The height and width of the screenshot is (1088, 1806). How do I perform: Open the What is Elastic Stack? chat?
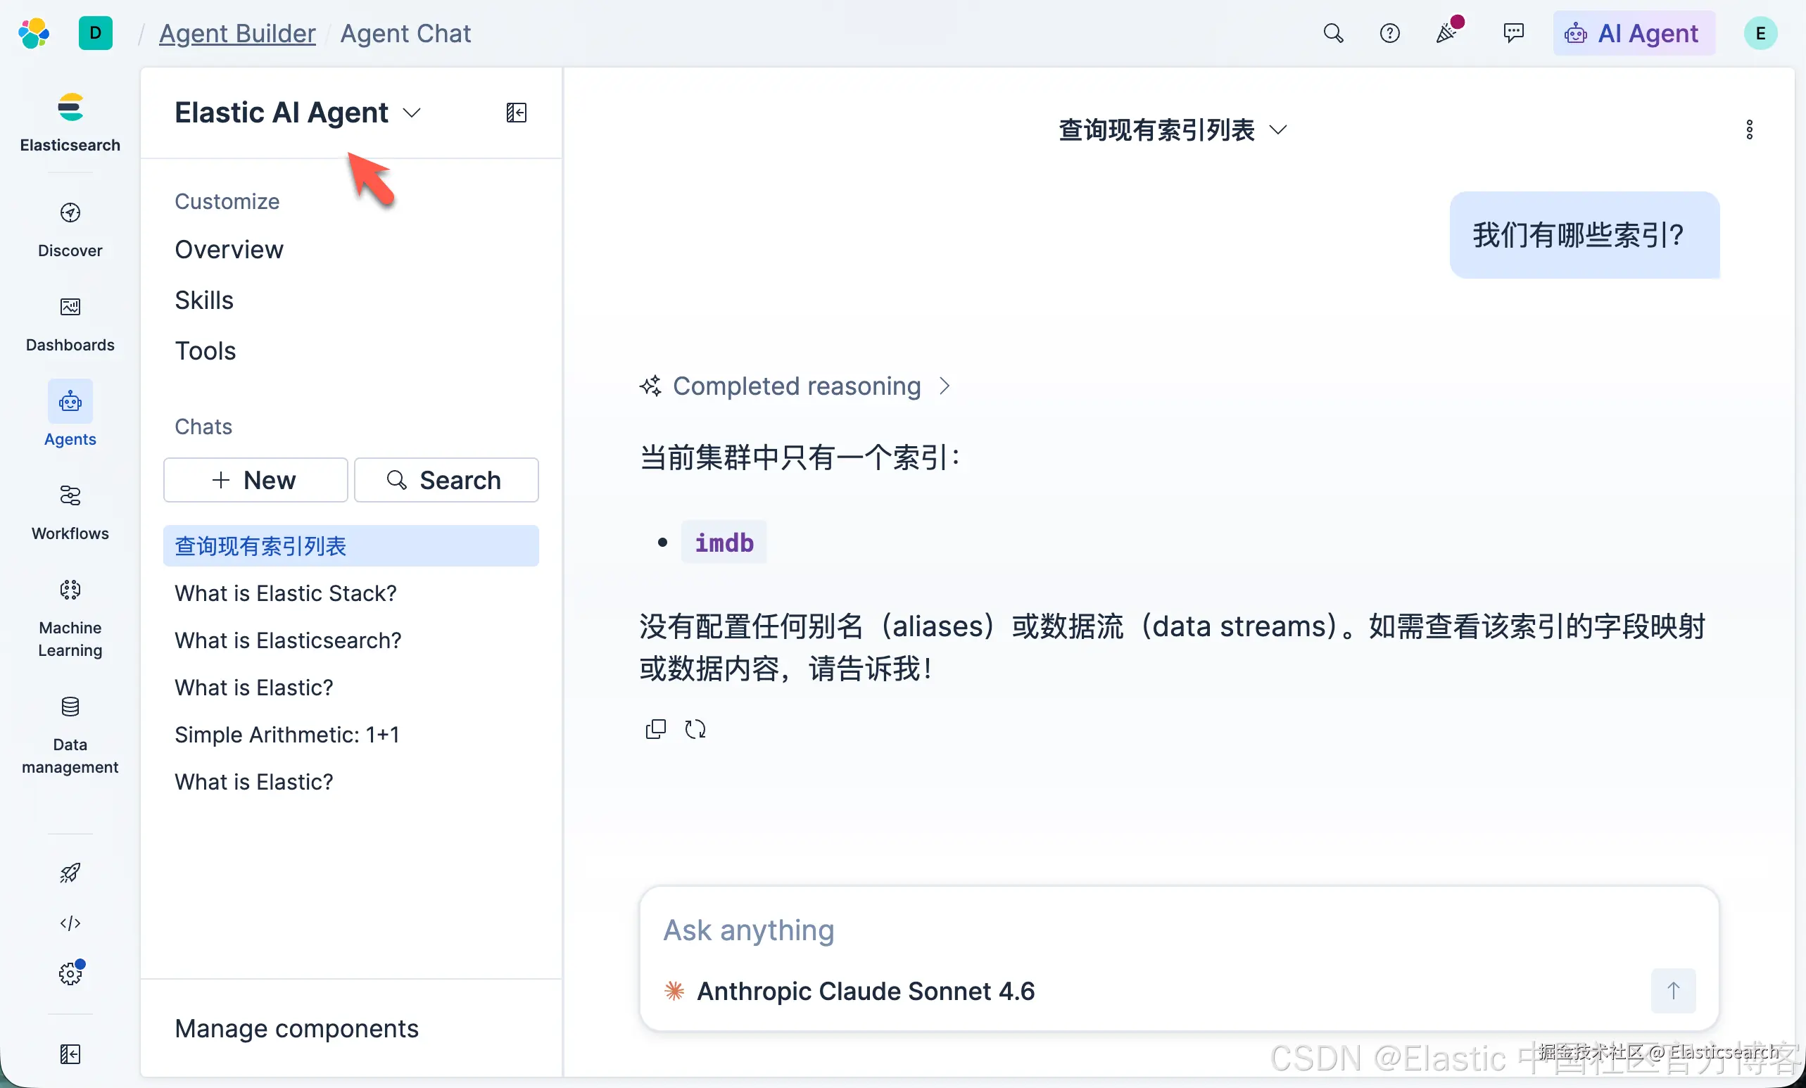click(x=286, y=593)
